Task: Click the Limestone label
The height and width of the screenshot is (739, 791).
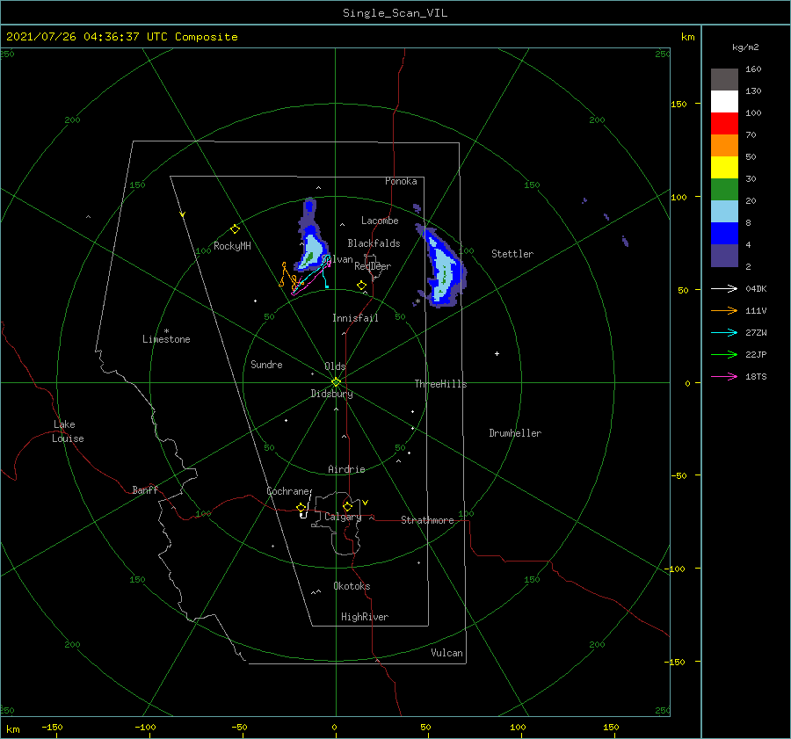Action: click(x=166, y=339)
